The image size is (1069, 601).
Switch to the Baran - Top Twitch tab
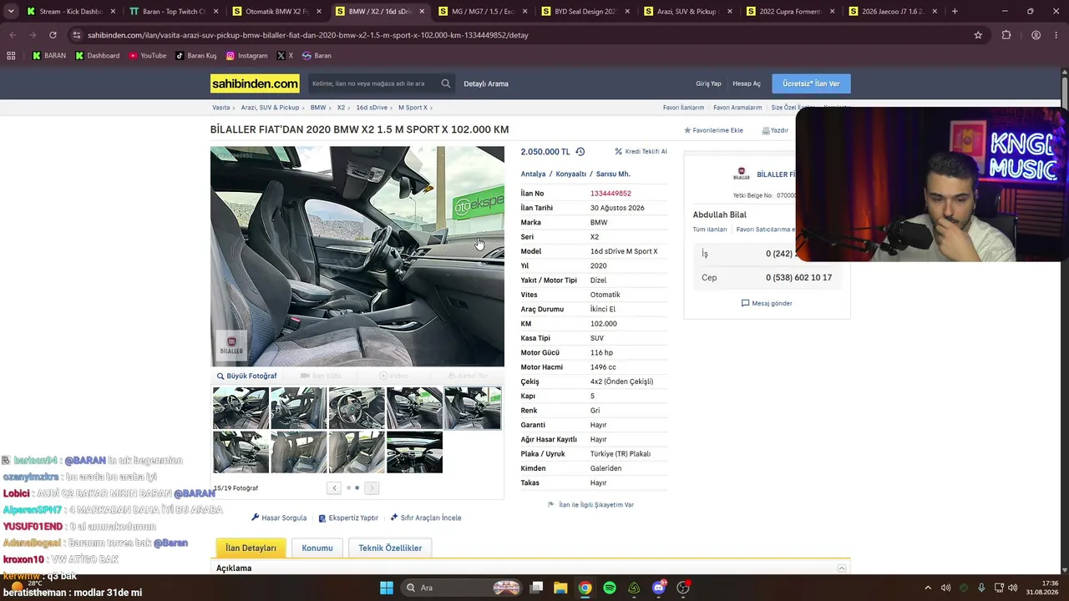pyautogui.click(x=173, y=12)
